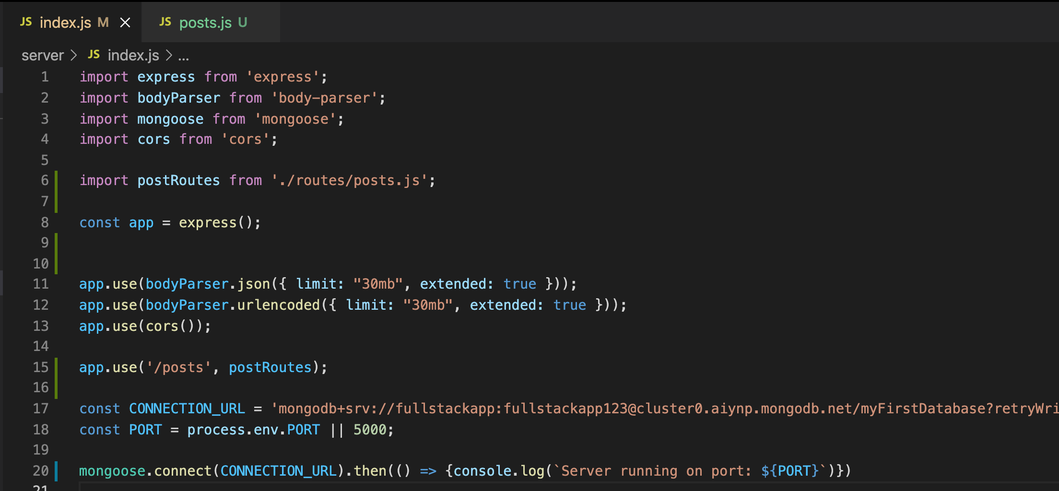Select 'server' in the breadcrumb

[x=43, y=56]
